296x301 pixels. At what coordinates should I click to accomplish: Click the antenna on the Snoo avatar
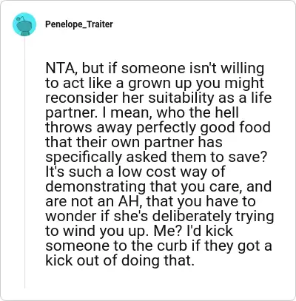[21, 18]
